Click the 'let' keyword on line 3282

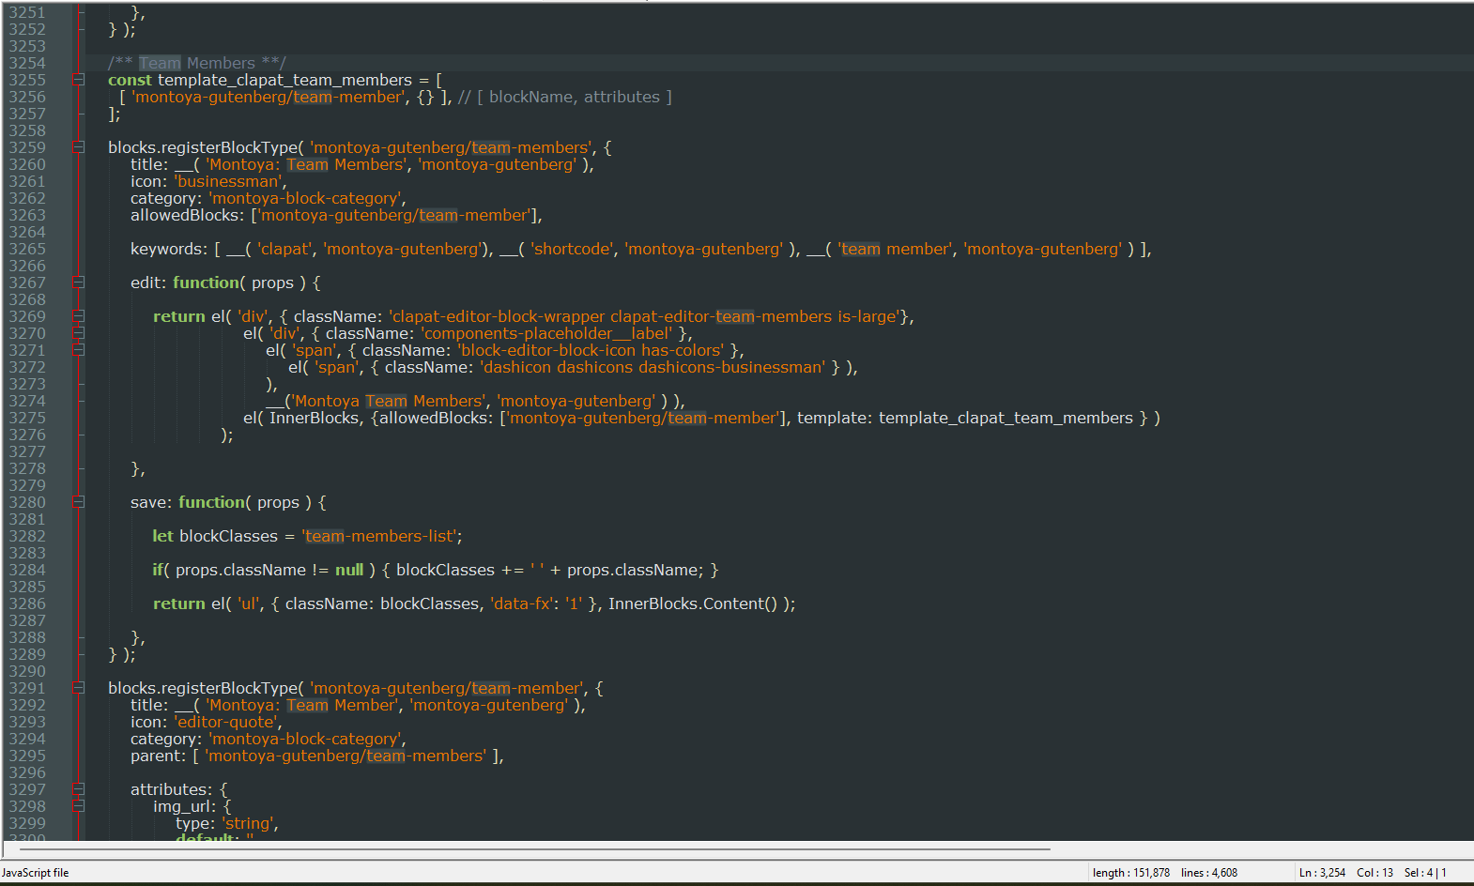tap(162, 536)
